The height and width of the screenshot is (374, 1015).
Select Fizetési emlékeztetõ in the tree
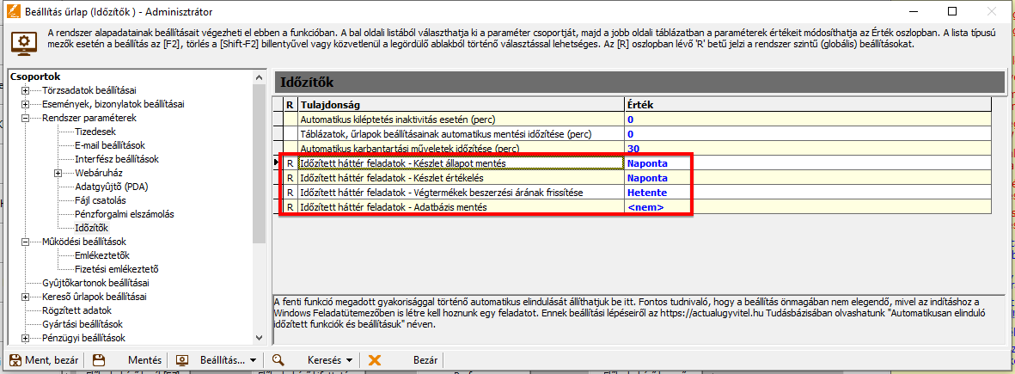click(x=116, y=269)
